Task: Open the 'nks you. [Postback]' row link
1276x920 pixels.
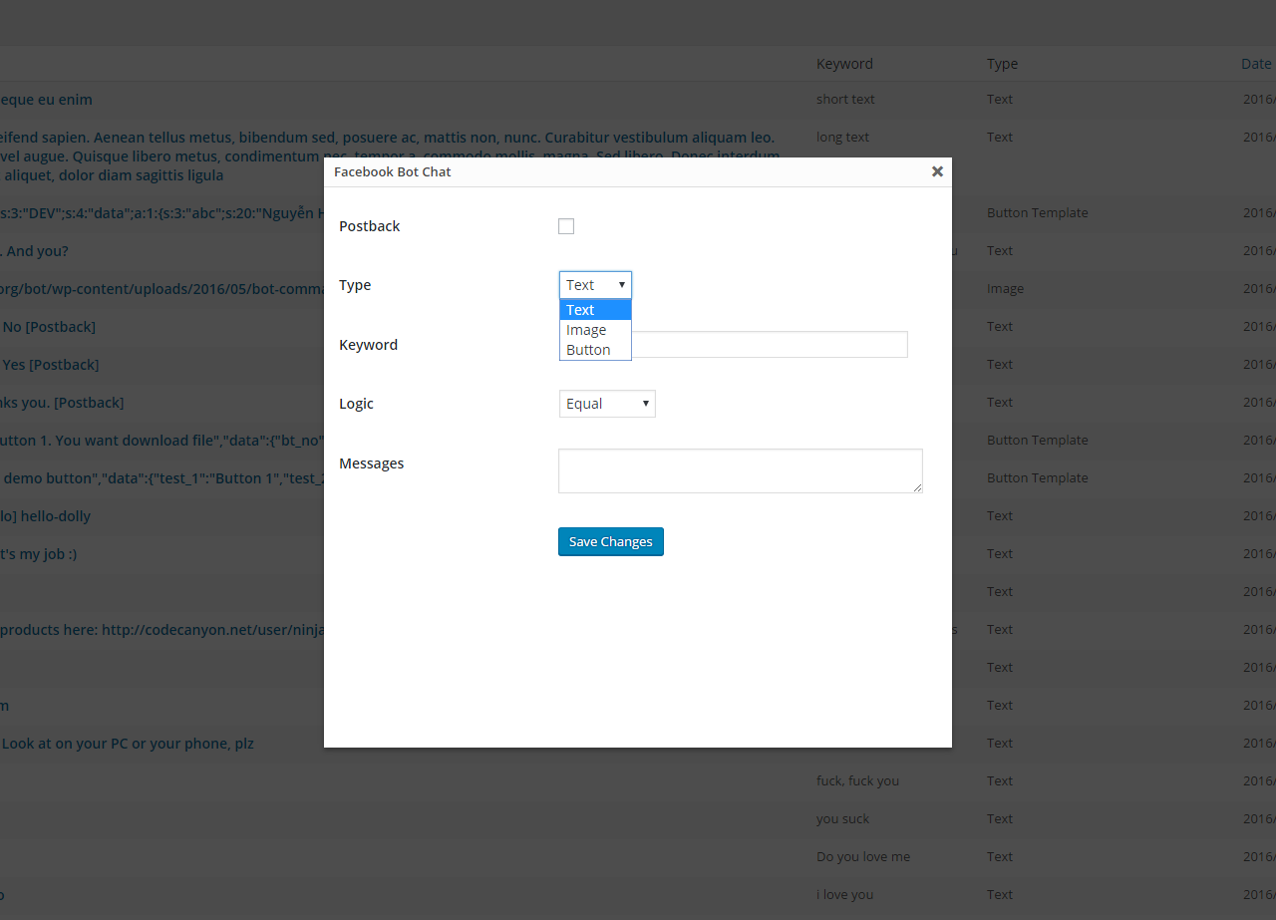Action: [x=62, y=403]
